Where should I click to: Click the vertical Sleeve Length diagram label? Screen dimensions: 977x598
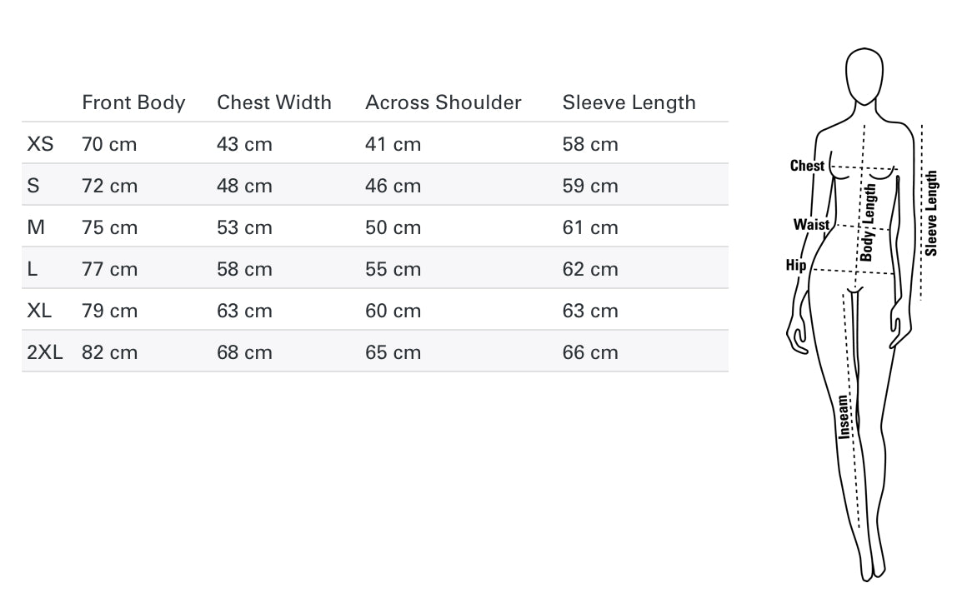pyautogui.click(x=932, y=213)
